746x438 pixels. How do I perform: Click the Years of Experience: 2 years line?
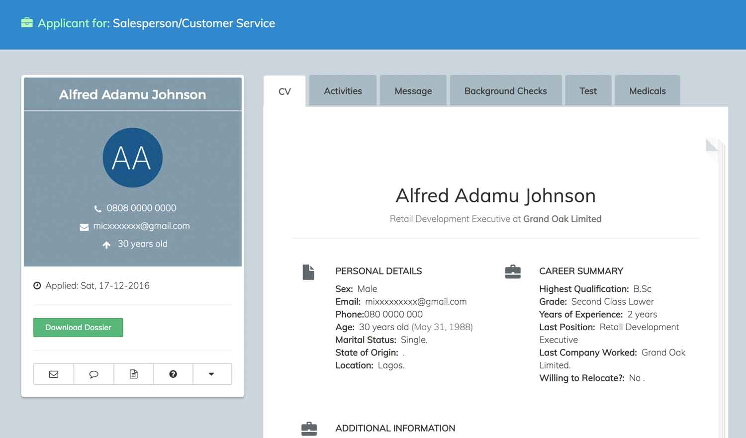tap(598, 314)
